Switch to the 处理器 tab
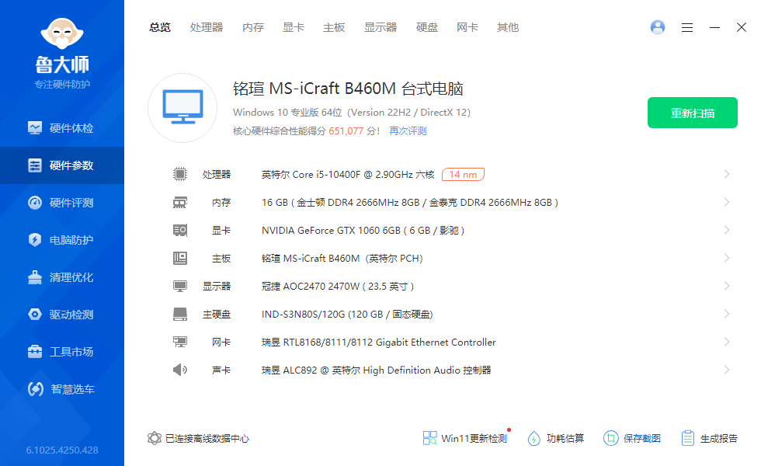Image resolution: width=761 pixels, height=466 pixels. tap(207, 28)
